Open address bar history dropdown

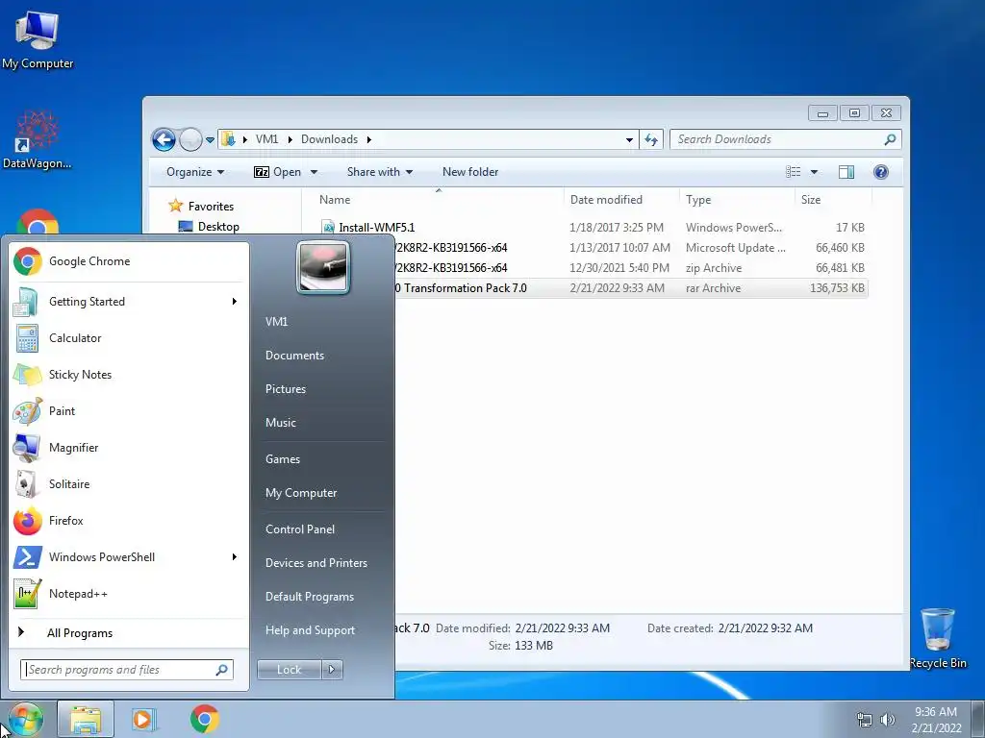pos(629,140)
